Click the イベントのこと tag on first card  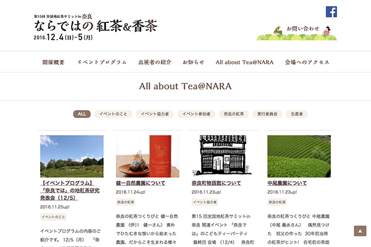coord(53,217)
